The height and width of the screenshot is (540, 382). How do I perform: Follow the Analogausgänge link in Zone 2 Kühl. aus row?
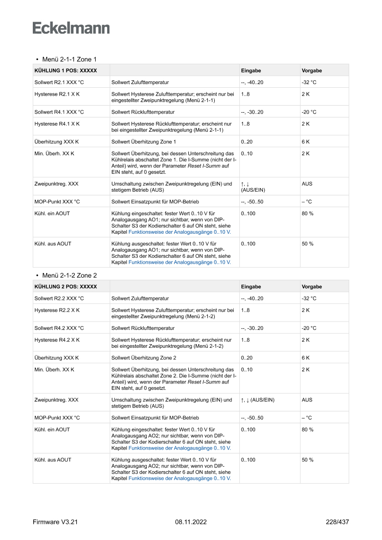180,478
